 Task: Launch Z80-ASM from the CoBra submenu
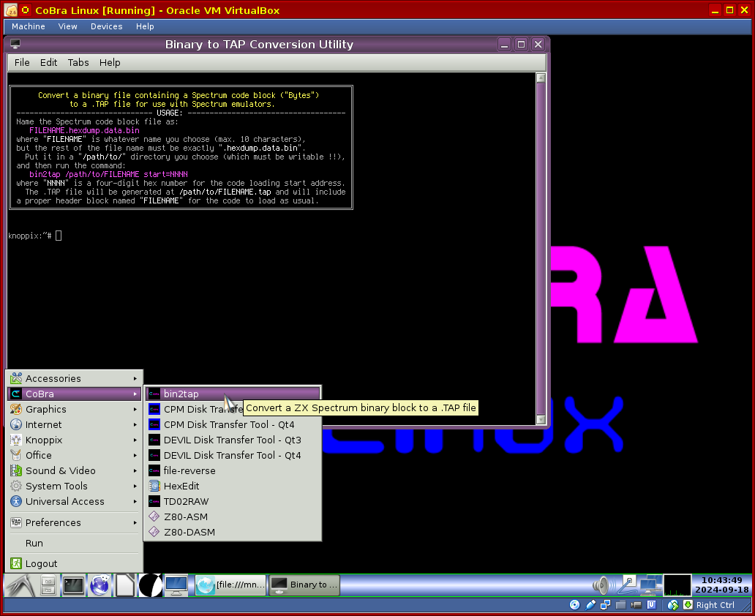point(186,517)
